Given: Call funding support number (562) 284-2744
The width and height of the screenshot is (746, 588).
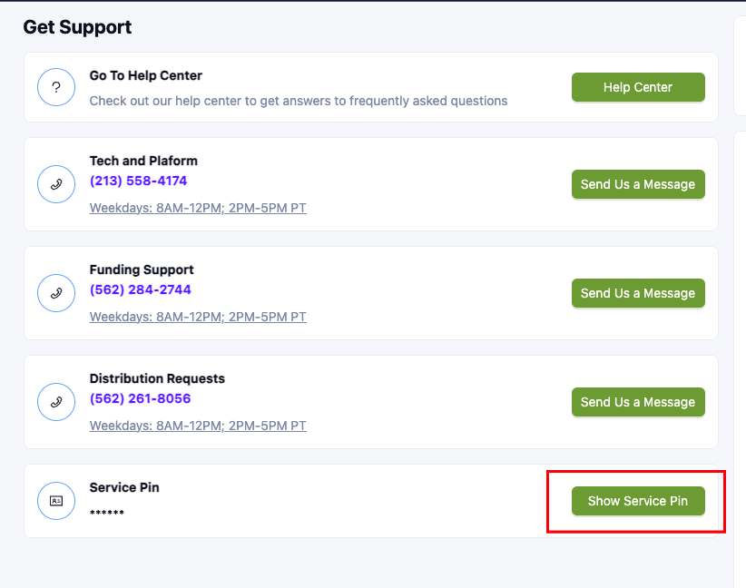Looking at the screenshot, I should click(x=141, y=289).
